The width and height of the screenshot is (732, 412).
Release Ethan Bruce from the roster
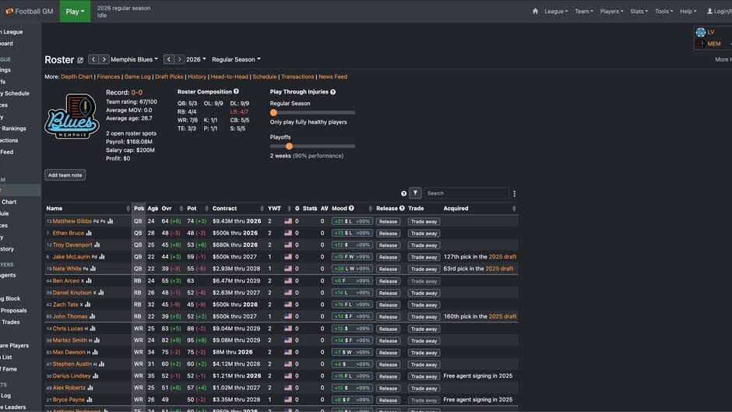388,233
